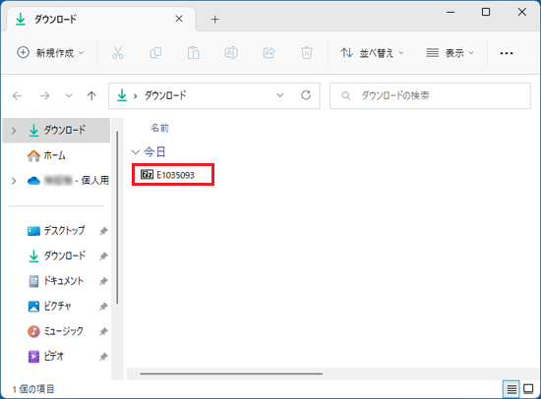
Task: Select the E1035093 file
Action: tap(173, 175)
